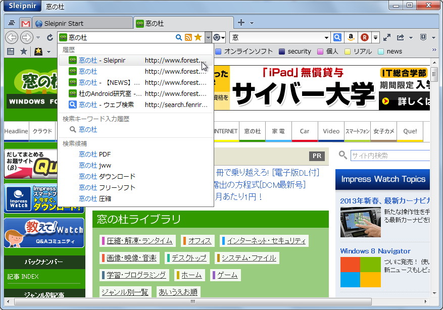Open Gmail from the tab bar icon
Viewport: 443px width, 310px height.
coord(25,23)
